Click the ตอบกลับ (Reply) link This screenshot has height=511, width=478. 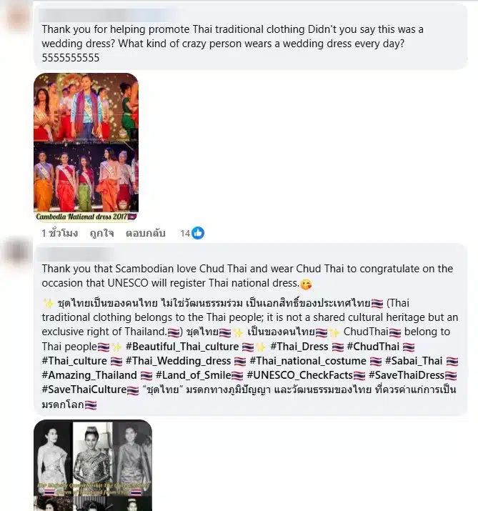click(145, 233)
